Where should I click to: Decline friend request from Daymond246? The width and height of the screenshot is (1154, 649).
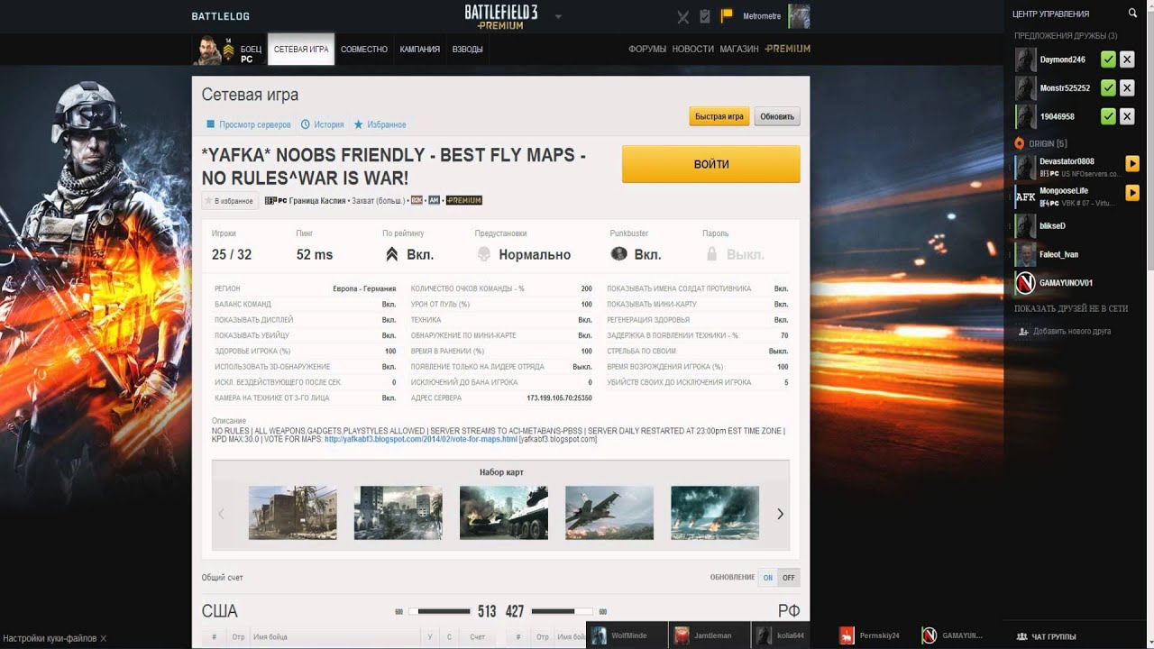tap(1127, 59)
